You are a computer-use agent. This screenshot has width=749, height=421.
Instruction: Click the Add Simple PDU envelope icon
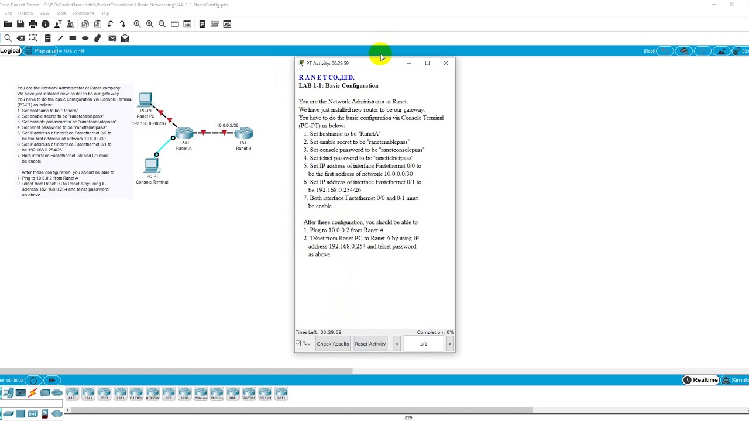112,38
